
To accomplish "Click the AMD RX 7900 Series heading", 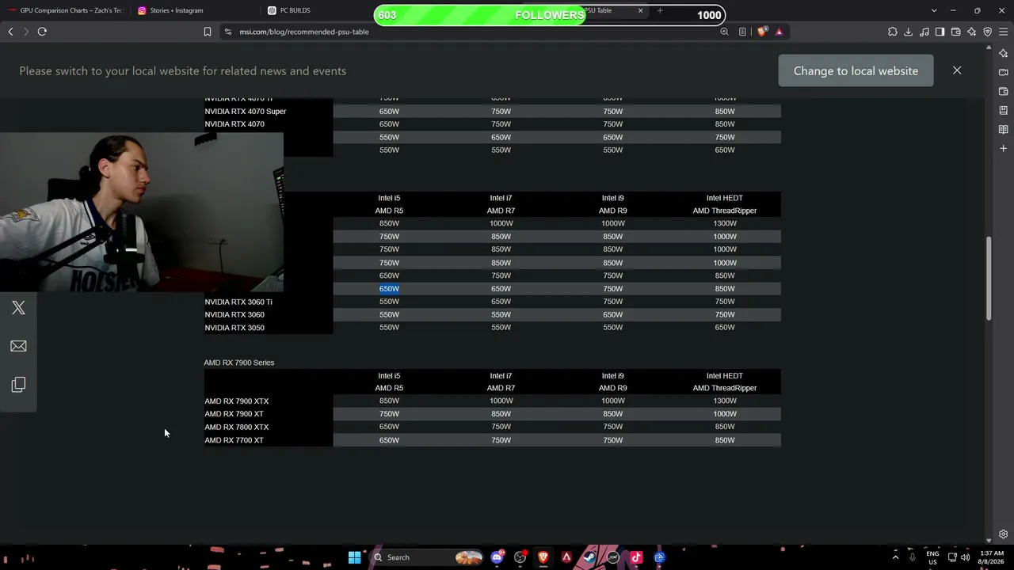I will click(x=239, y=363).
